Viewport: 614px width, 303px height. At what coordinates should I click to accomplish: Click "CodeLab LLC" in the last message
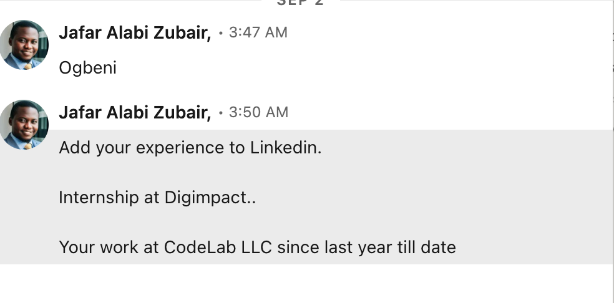point(218,248)
